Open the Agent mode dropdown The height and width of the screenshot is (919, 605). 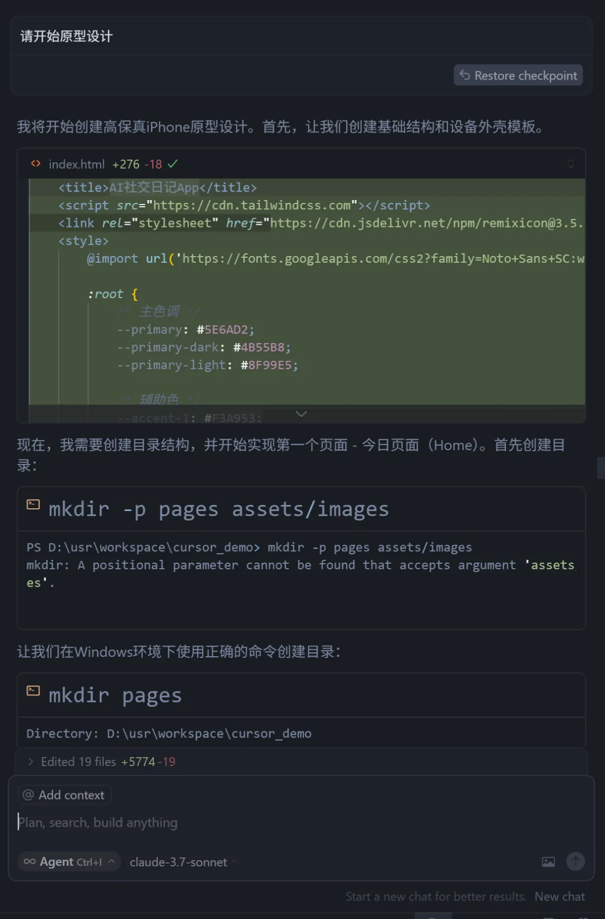pyautogui.click(x=69, y=862)
